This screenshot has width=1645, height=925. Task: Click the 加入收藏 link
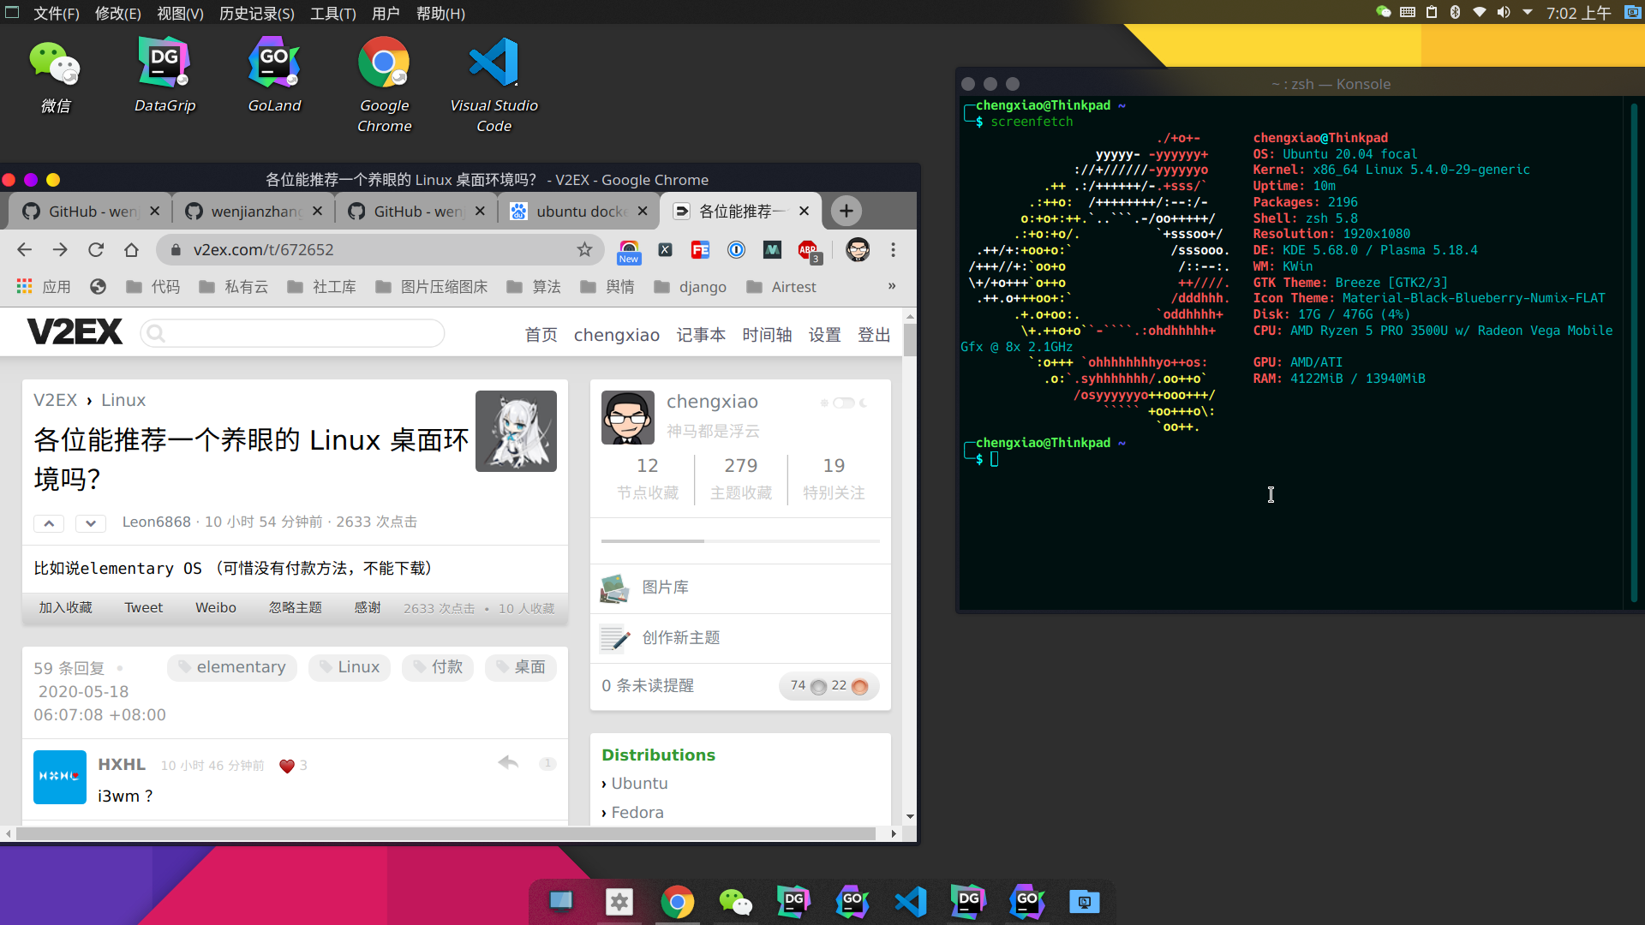pyautogui.click(x=65, y=607)
